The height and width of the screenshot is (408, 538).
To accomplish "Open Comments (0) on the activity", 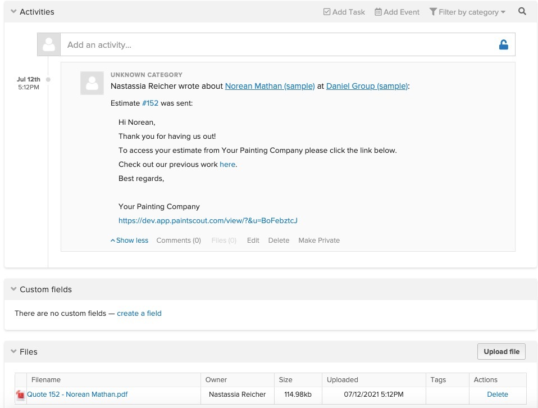I will 179,241.
